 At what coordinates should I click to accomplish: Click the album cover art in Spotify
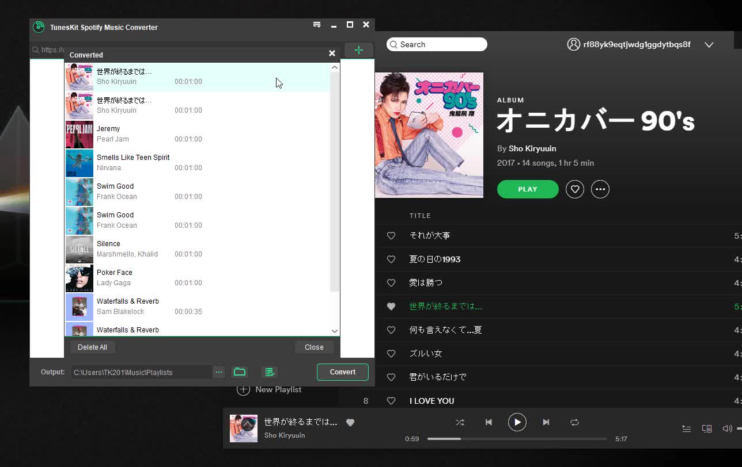[x=429, y=135]
